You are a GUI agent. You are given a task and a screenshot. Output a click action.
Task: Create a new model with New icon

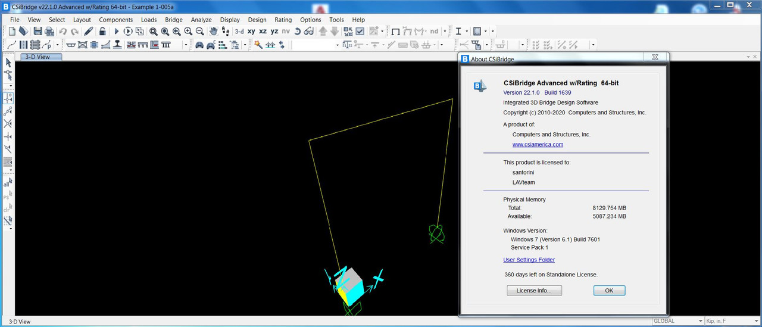[x=12, y=31]
